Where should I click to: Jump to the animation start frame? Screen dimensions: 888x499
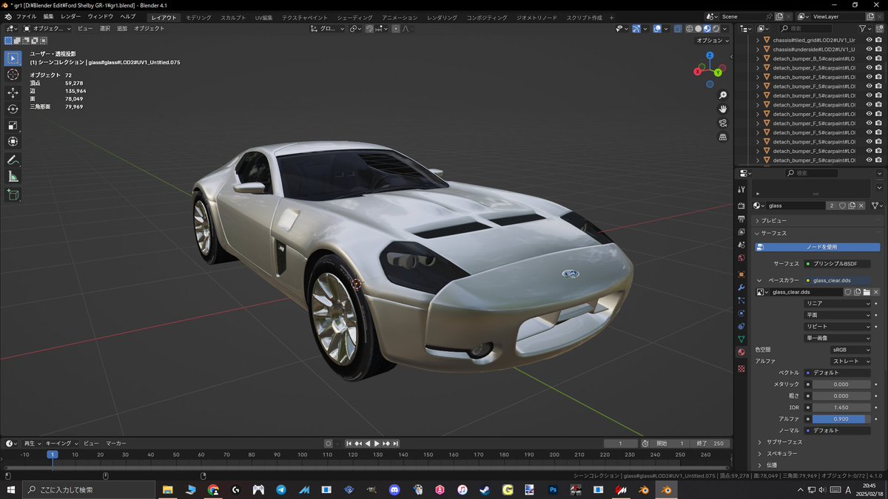pyautogui.click(x=349, y=444)
